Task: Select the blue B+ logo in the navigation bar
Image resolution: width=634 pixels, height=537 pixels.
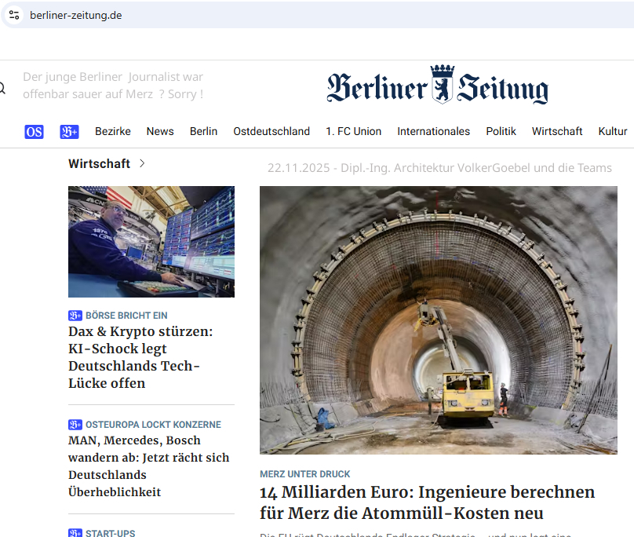Action: click(69, 132)
